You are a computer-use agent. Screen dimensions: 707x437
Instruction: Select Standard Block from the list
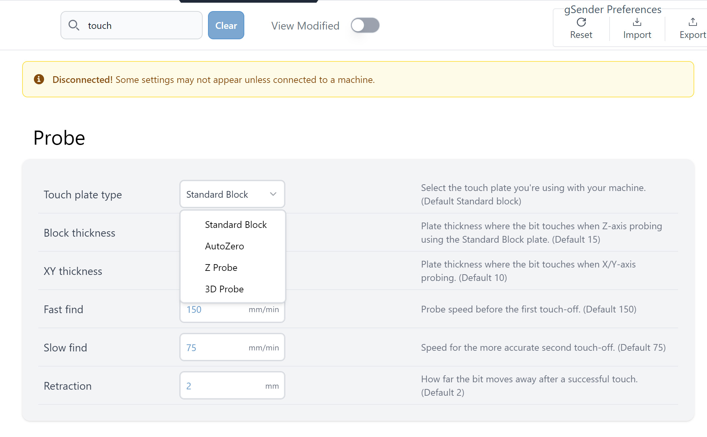coord(236,225)
